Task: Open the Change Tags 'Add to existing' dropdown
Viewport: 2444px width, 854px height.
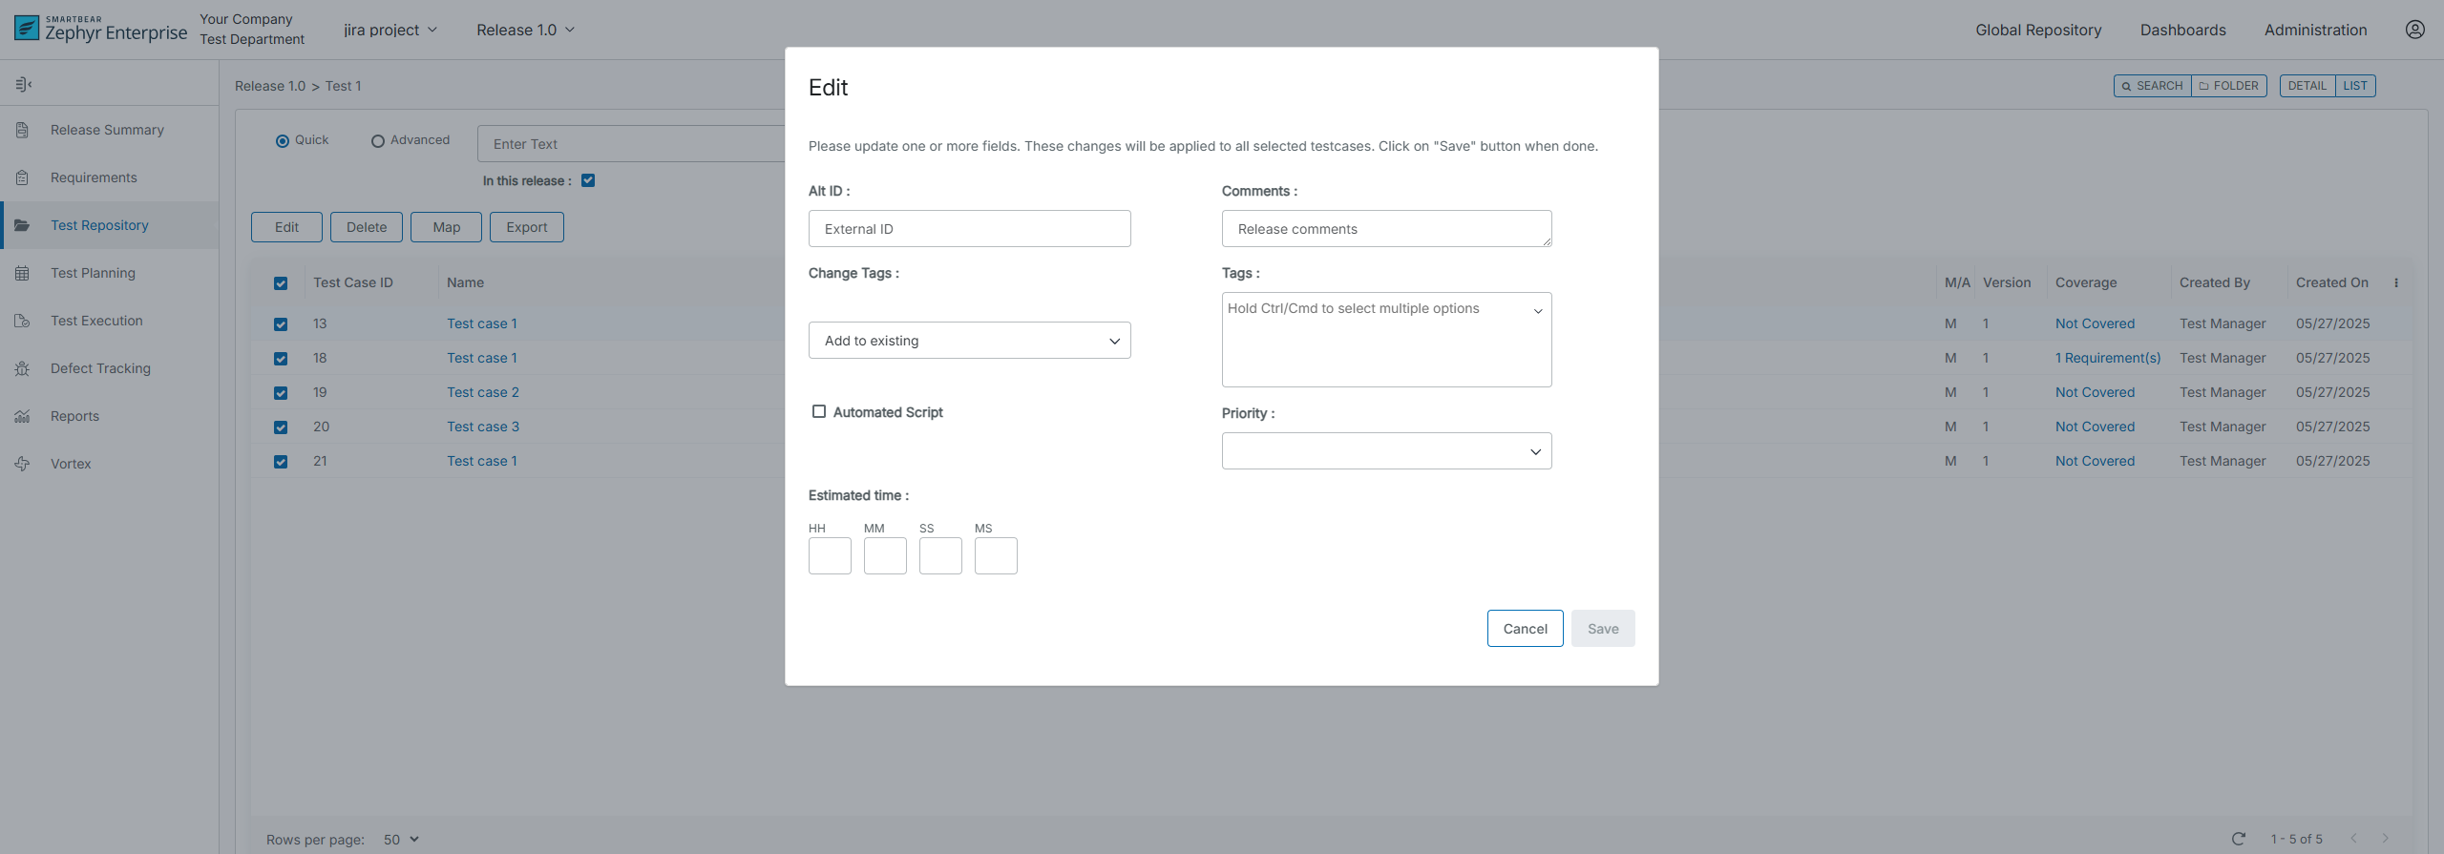Action: pos(969,341)
